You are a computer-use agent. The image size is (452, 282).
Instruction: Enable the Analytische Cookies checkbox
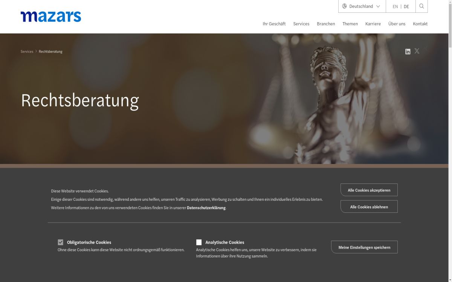pyautogui.click(x=199, y=242)
